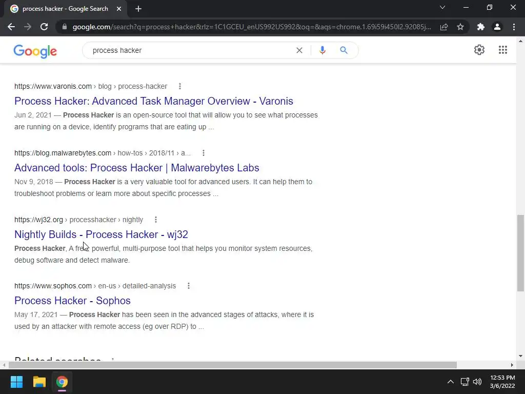Open Malwarebytes result options menu
Screen dimensions: 525x394
[x=203, y=153]
